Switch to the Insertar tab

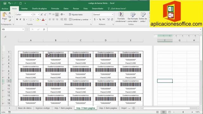(24, 9)
